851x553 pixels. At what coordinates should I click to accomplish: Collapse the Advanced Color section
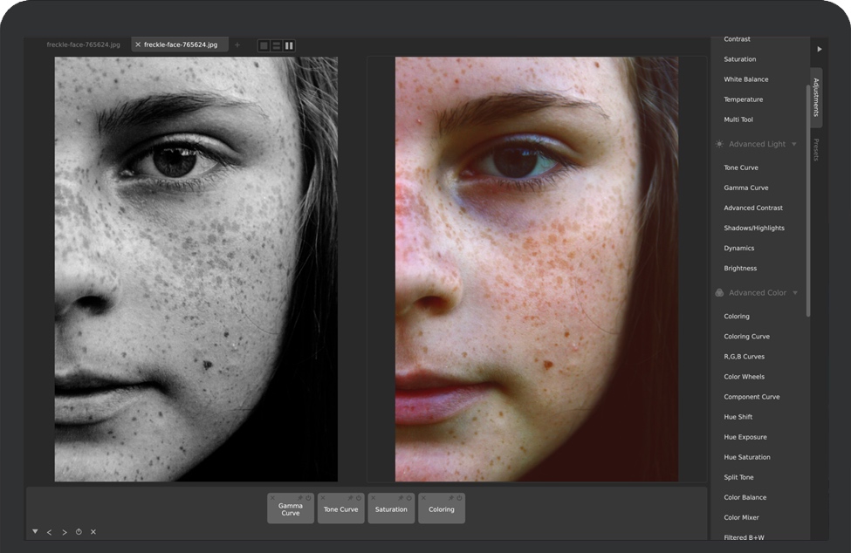[794, 293]
